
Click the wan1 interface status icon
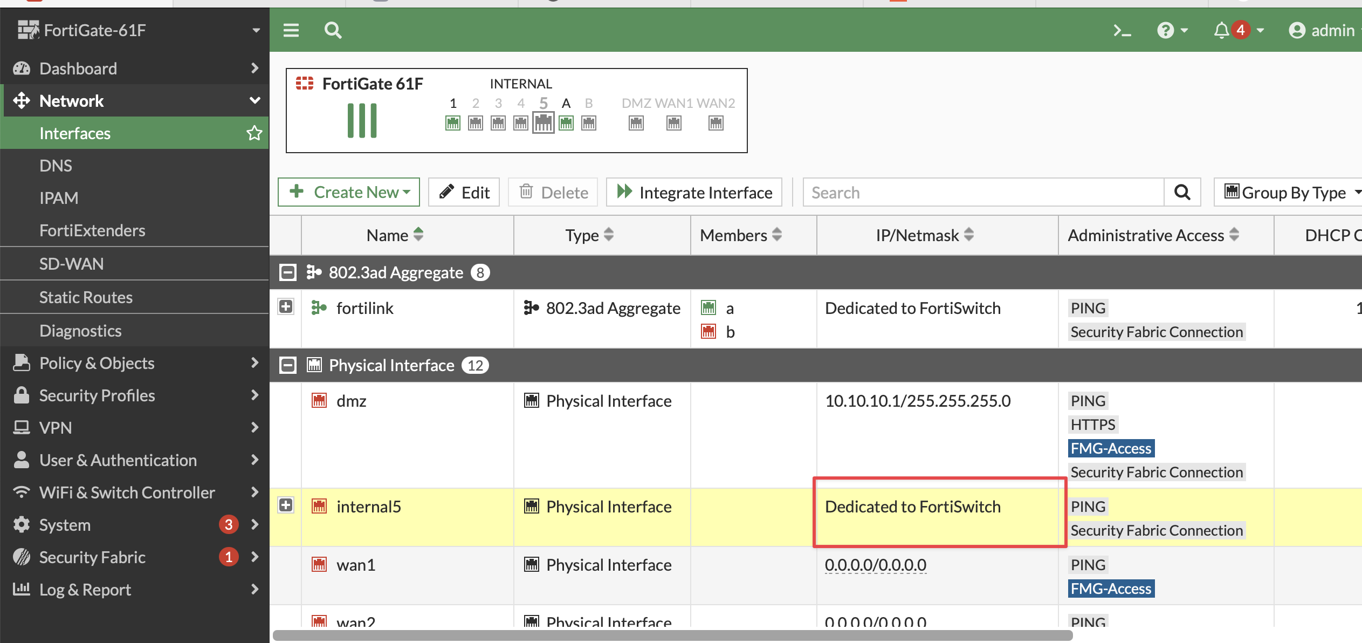pyautogui.click(x=319, y=564)
